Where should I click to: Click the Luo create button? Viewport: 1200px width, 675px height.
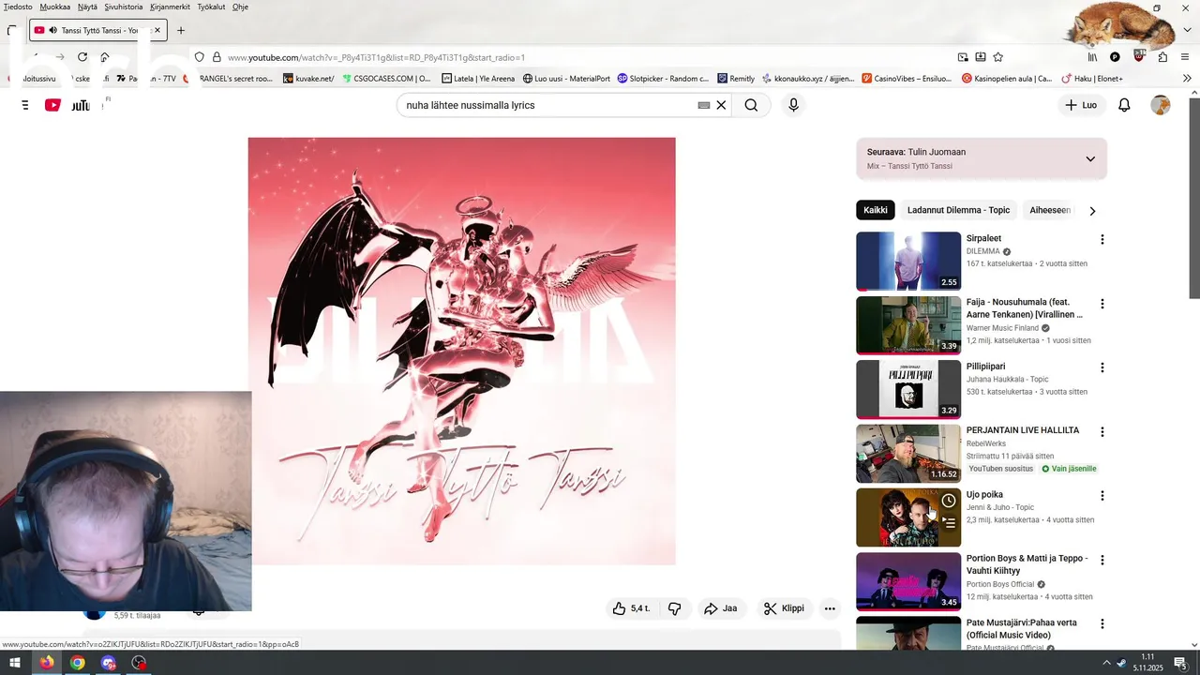1080,105
